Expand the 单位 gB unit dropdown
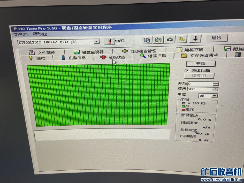Viewport: 244px width, 183px height. [x=215, y=96]
